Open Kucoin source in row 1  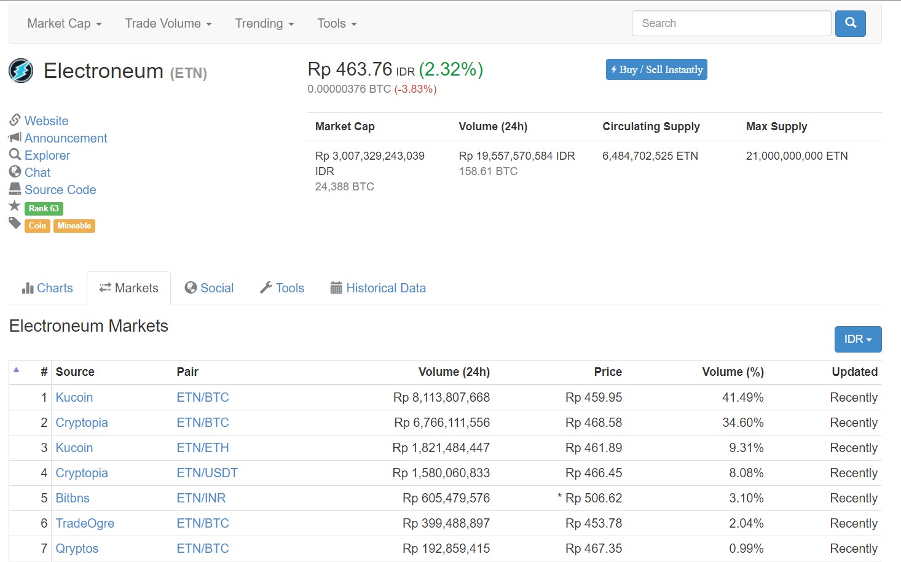74,397
